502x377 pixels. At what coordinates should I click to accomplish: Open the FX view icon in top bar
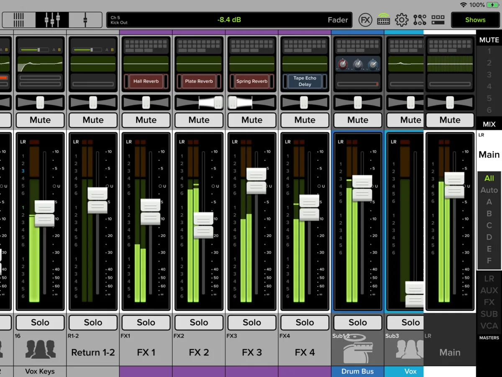[365, 20]
